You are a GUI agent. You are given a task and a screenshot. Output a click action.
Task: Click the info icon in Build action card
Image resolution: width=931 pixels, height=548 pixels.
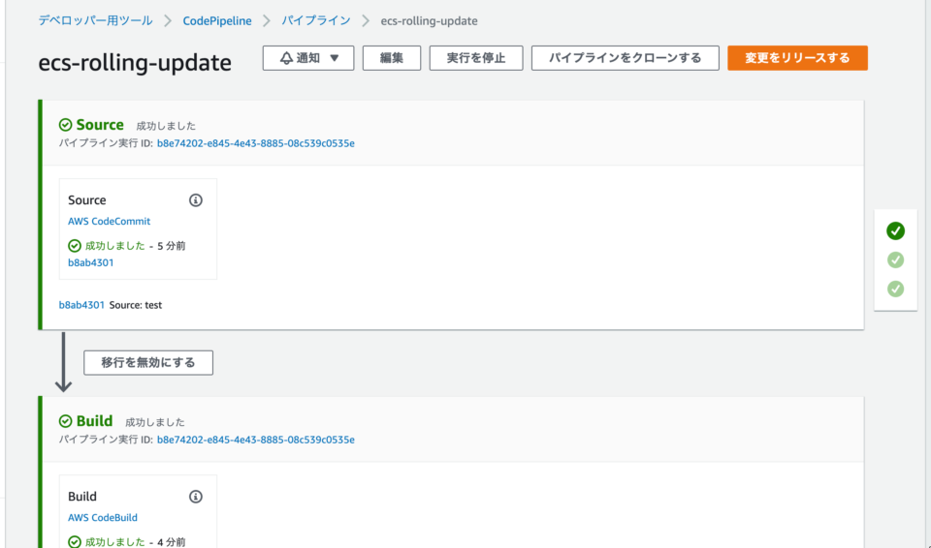[195, 497]
